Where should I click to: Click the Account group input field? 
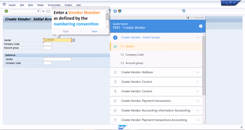click(48, 48)
